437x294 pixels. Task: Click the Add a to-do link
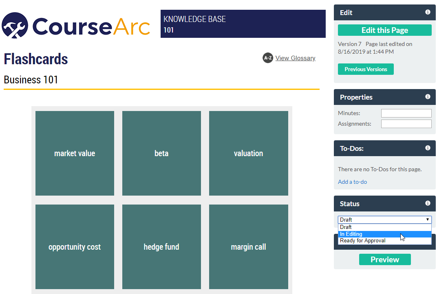[352, 182]
